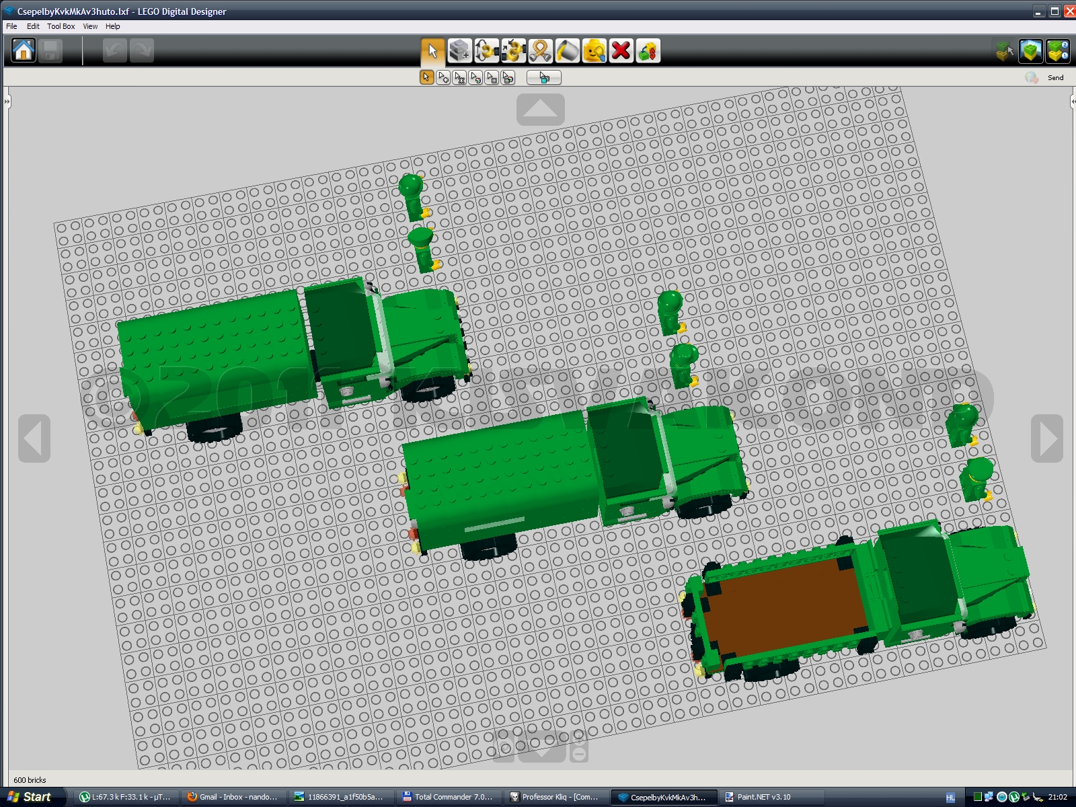Image resolution: width=1076 pixels, height=807 pixels.
Task: Click the 600 bricks status text
Action: 30,780
